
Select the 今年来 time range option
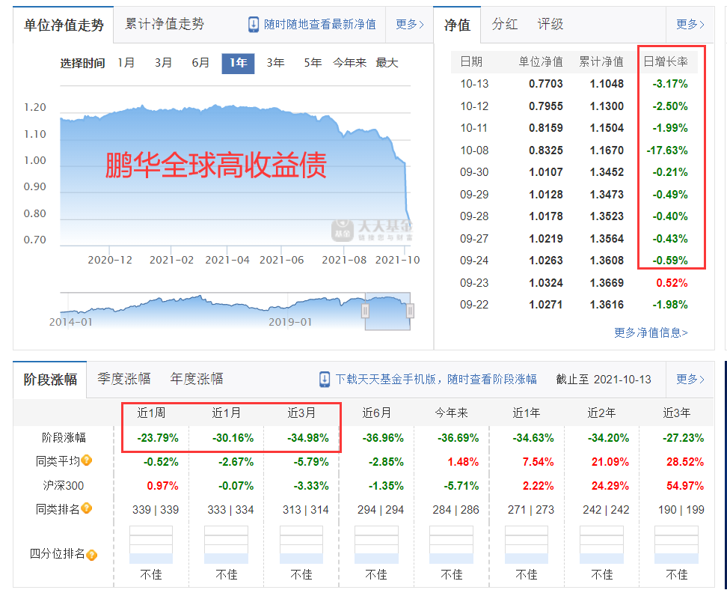(349, 63)
